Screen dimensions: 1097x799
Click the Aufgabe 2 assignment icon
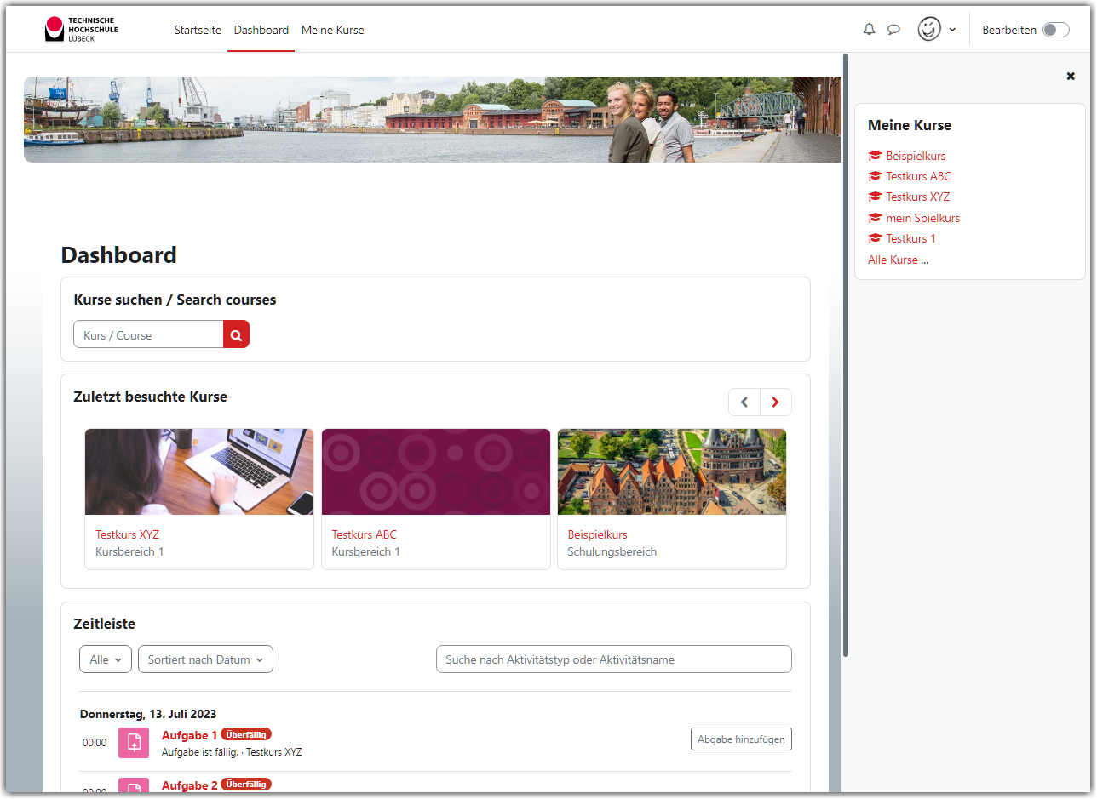(134, 785)
